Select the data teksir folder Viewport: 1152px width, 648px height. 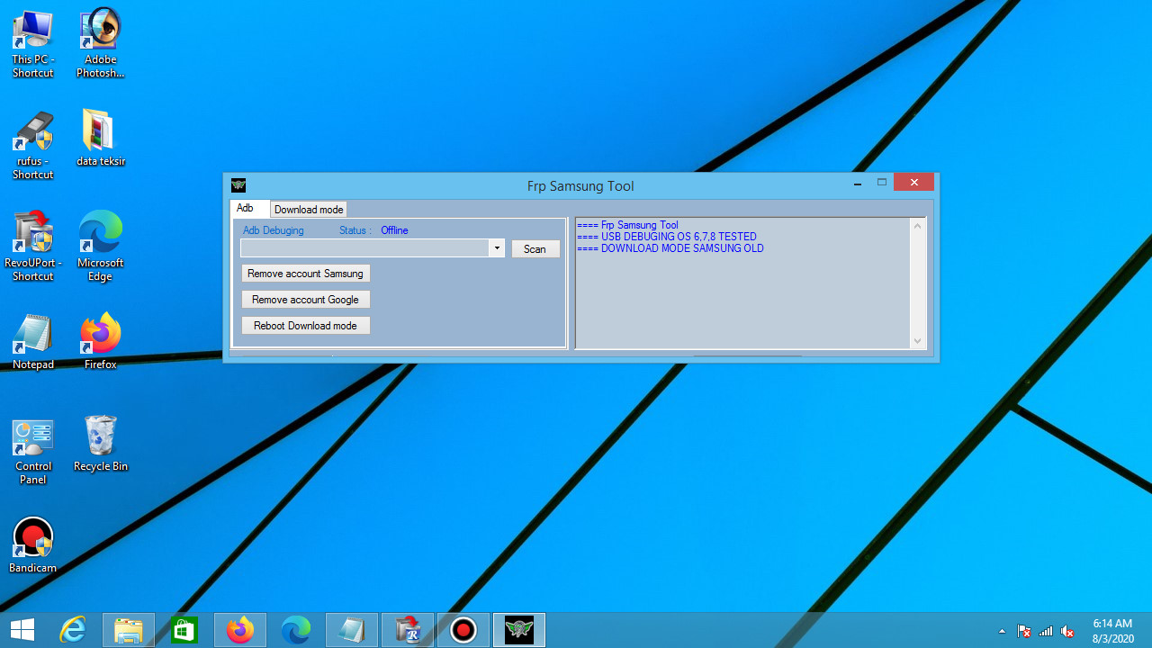[x=101, y=139]
